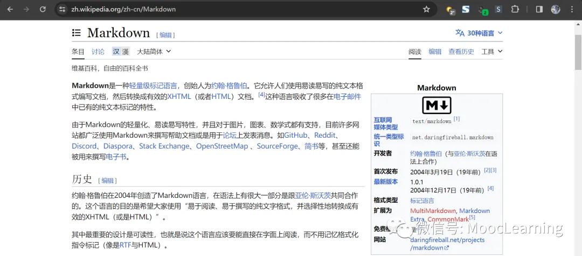The image size is (582, 256).
Task: Click the 统一类型标识 infobox link
Action: [x=389, y=140]
